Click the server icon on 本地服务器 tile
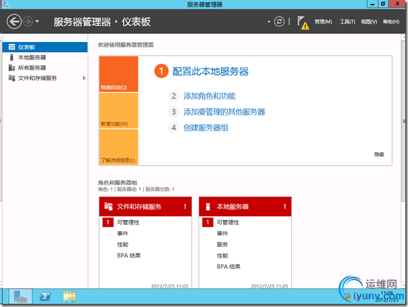408x307 pixels. 207,206
